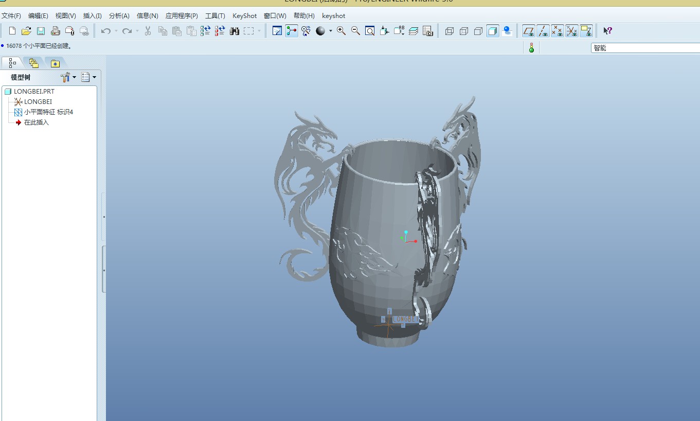700x421 pixels.
Task: Click the Open file folder icon
Action: coord(26,31)
